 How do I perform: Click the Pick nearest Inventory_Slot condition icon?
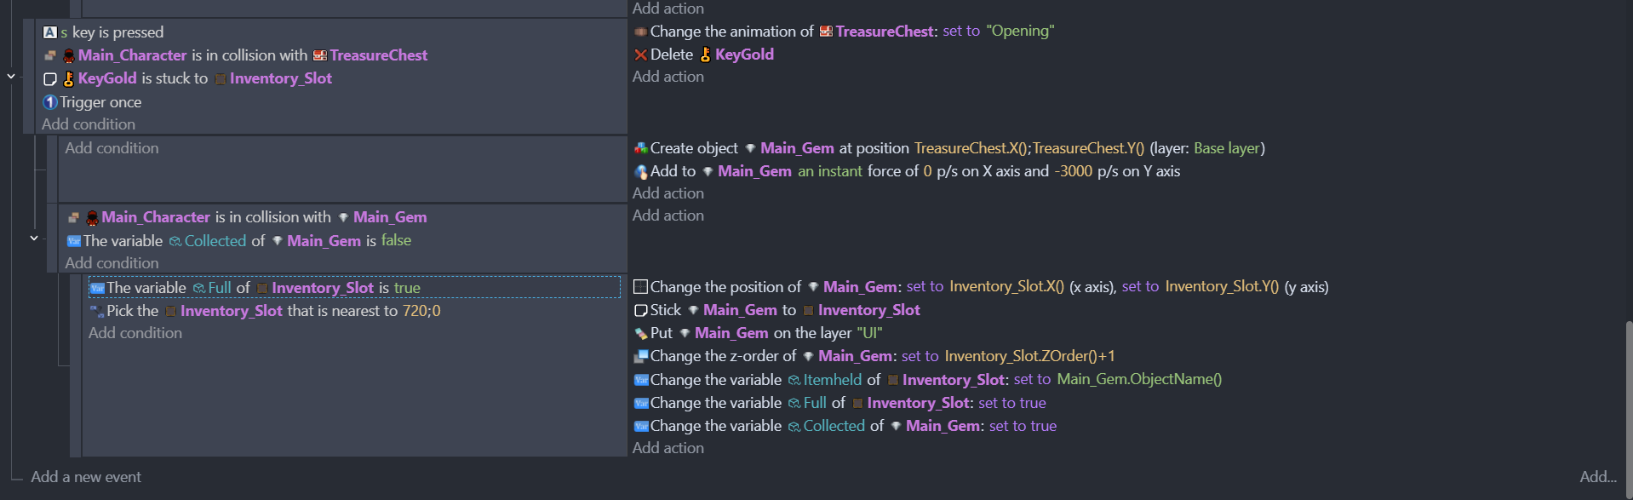click(x=97, y=311)
